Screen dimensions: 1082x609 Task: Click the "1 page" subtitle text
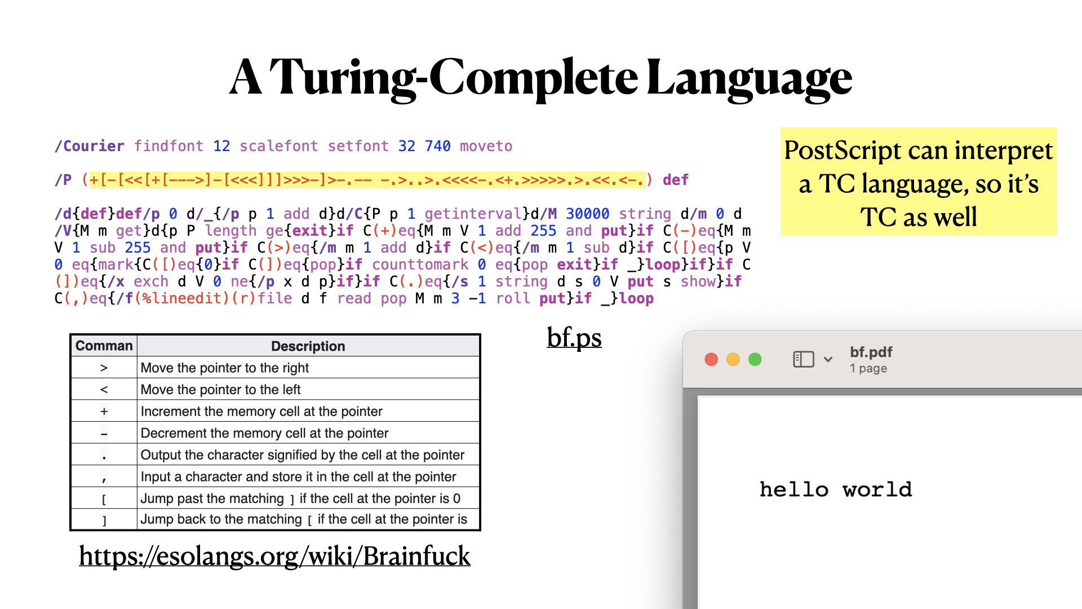(868, 368)
